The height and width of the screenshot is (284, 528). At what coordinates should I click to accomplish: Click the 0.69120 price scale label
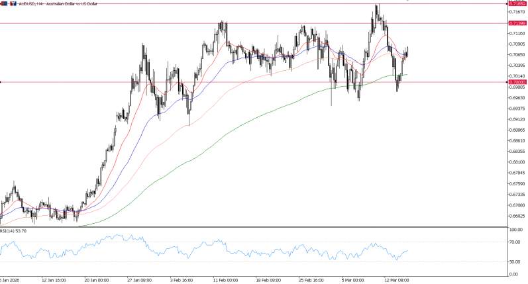click(517, 119)
